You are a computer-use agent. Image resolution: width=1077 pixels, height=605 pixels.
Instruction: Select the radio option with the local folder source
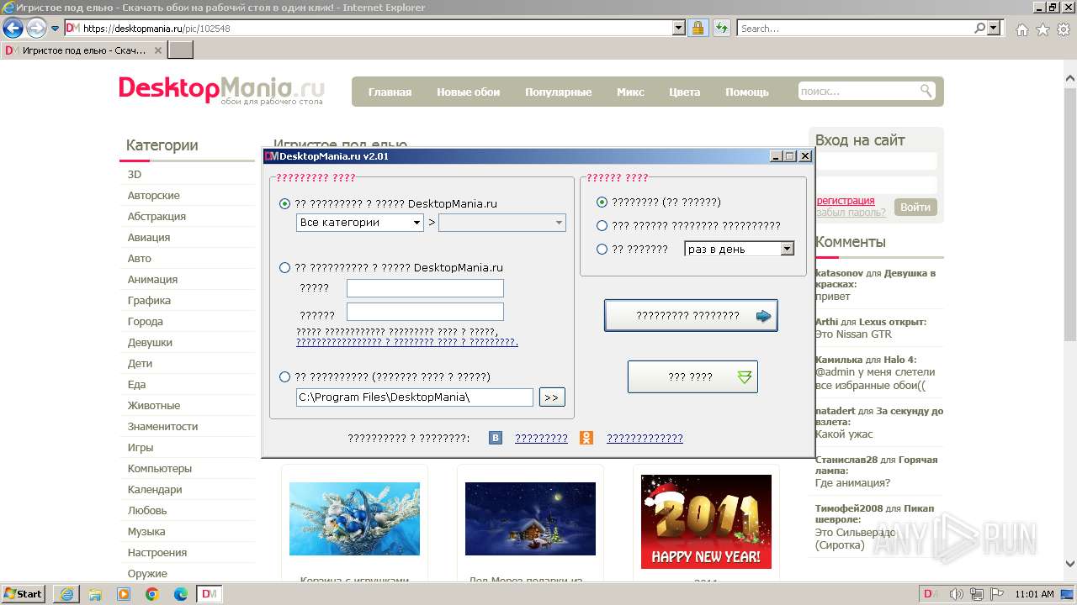(x=284, y=377)
